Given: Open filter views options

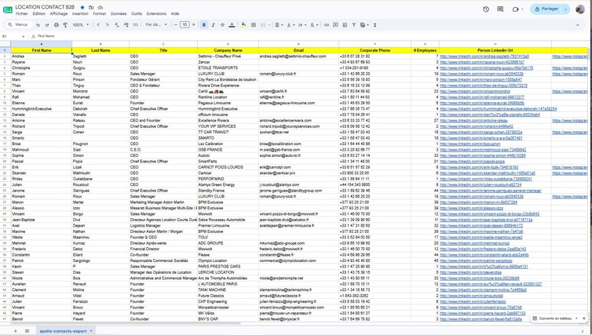Looking at the screenshot, I should [x=364, y=25].
